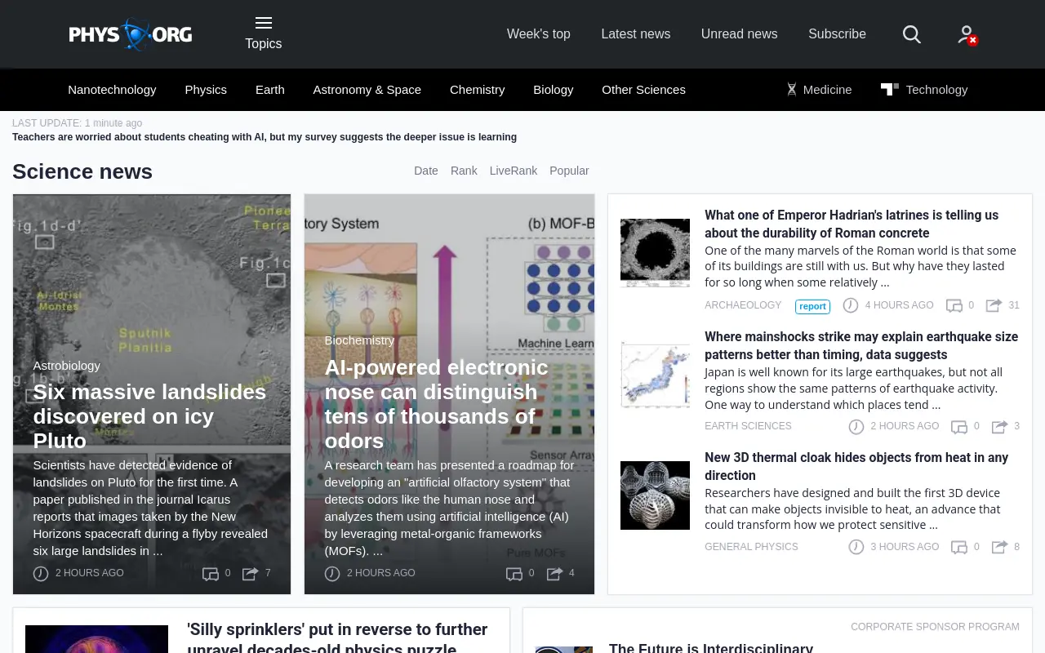This screenshot has width=1045, height=653.
Task: Click the Medicine DNA icon
Action: (791, 90)
